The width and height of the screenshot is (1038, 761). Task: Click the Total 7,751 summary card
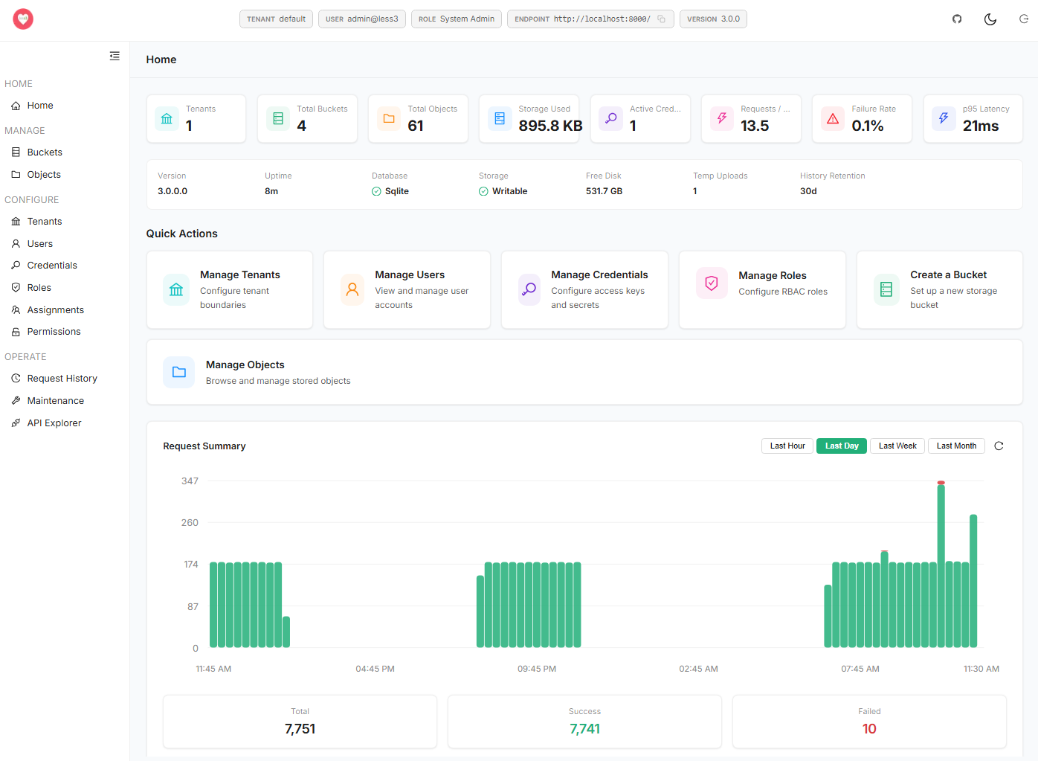(x=300, y=722)
